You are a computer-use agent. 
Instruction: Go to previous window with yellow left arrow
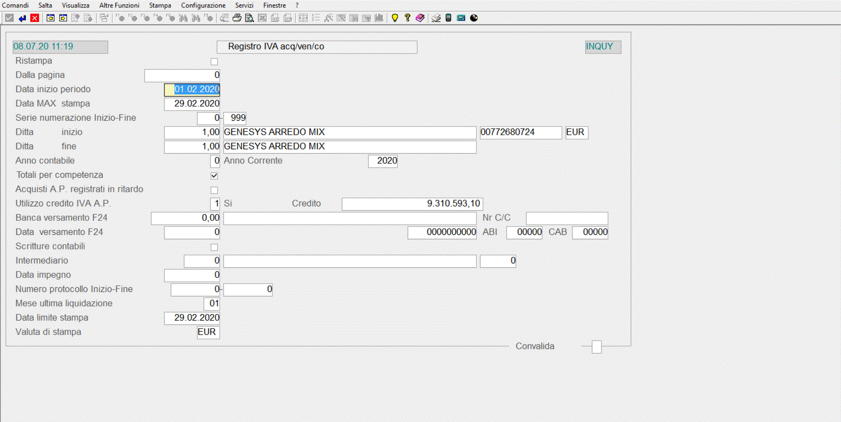coord(50,18)
